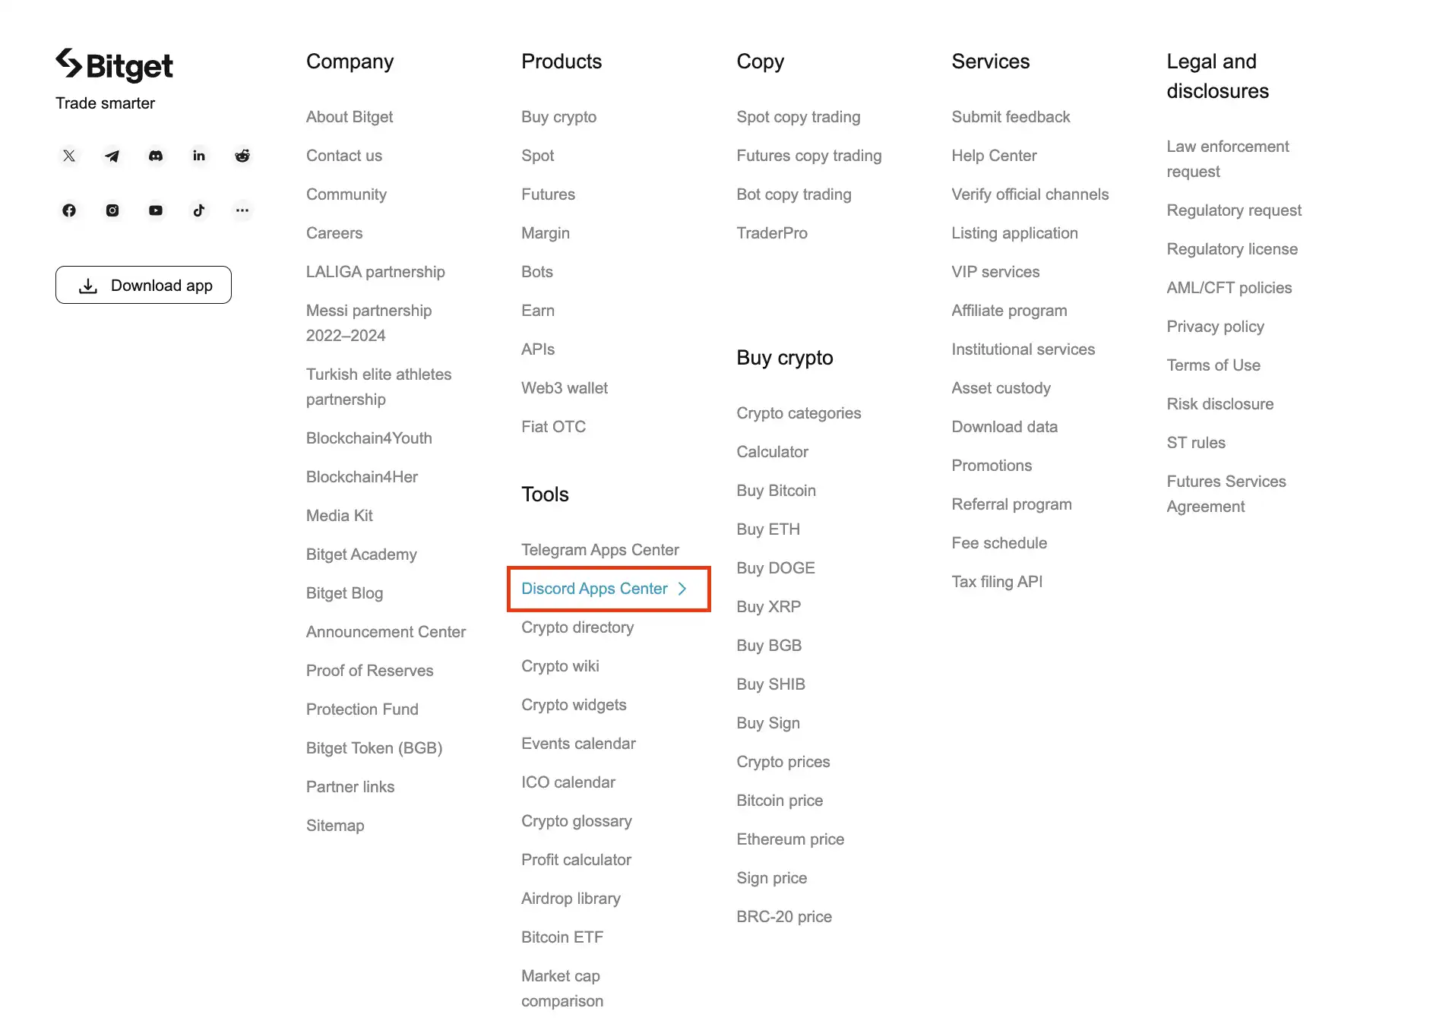The width and height of the screenshot is (1433, 1030).
Task: Open the TikTok social icon
Action: pos(199,210)
